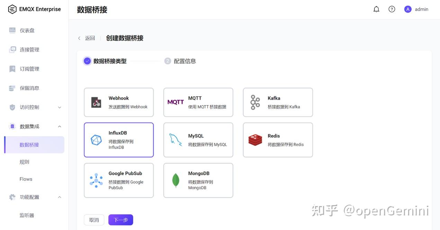Click the 数据集成 database icon
The image size is (440, 230).
[x=12, y=126]
